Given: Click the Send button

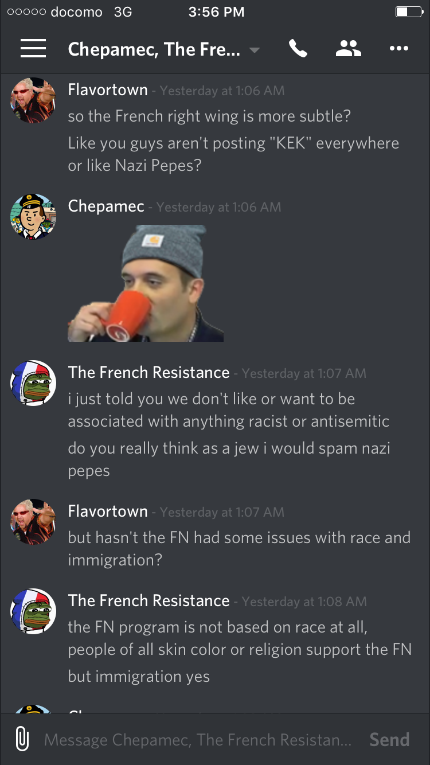Looking at the screenshot, I should pos(389,739).
